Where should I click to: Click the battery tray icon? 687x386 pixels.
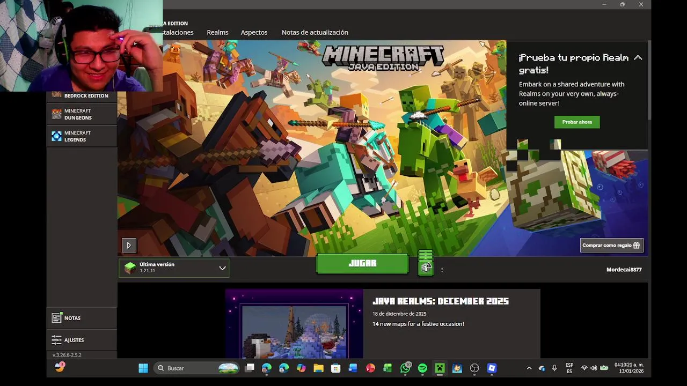(604, 368)
